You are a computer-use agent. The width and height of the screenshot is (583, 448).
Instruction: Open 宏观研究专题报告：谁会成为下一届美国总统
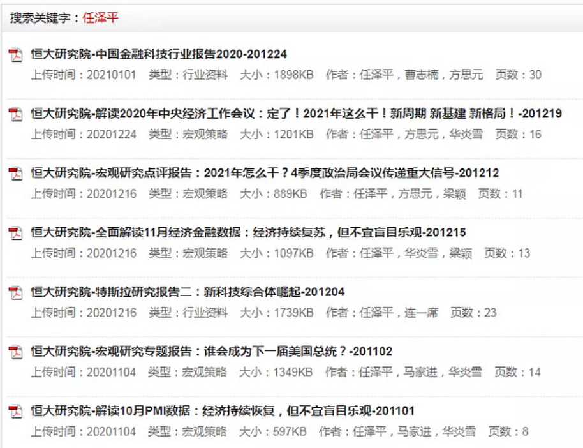[x=211, y=351]
